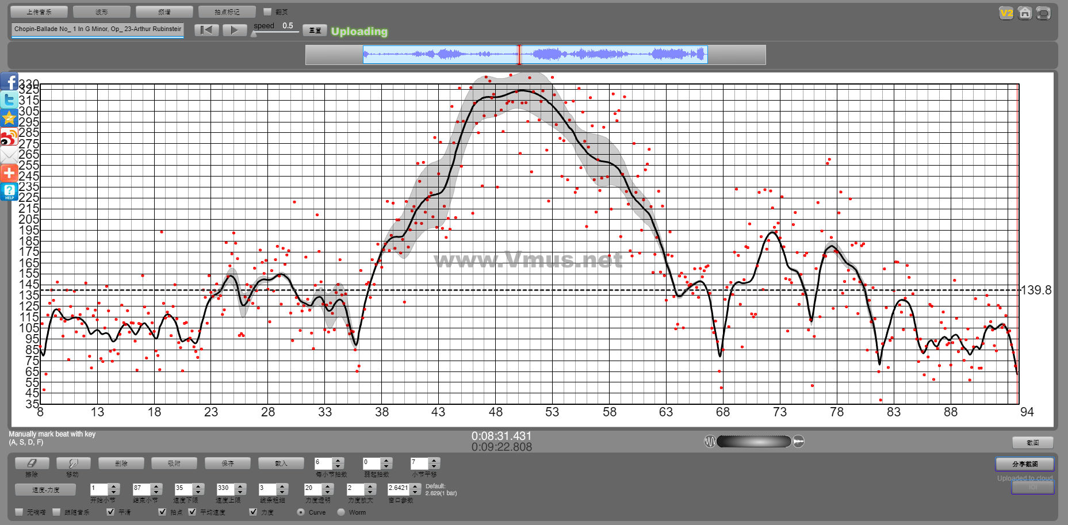The image size is (1068, 525).
Task: Click the home icon at top right
Action: tap(1024, 13)
